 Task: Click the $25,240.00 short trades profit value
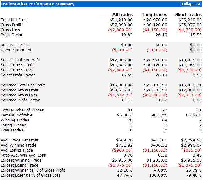pos(190,20)
